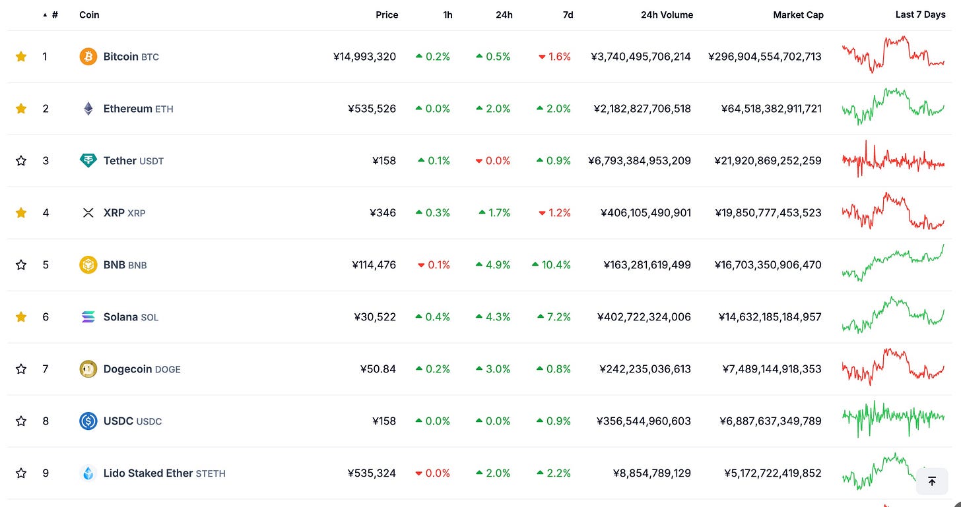The image size is (961, 507).
Task: Click Ethereum price ¥535,526
Action: 372,109
